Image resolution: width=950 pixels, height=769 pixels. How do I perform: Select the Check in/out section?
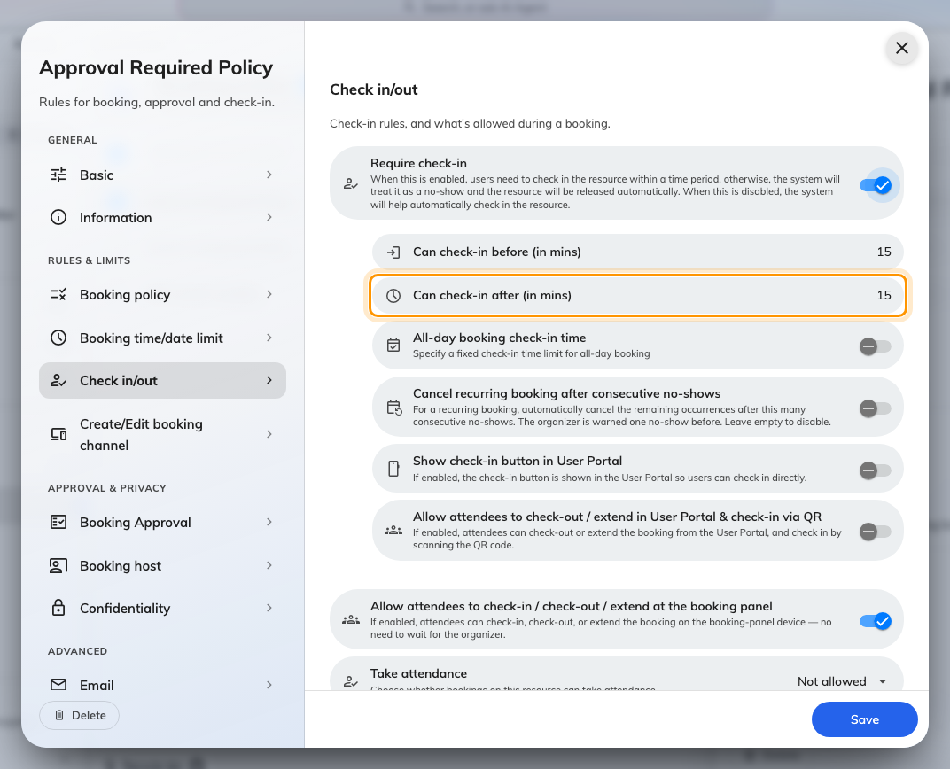tap(162, 381)
